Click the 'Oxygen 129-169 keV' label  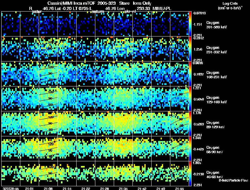pyautogui.click(x=217, y=100)
